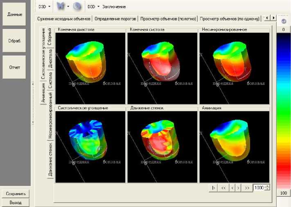Open Просмотр объемов (по одному) tab
The width and height of the screenshot is (291, 207).
[229, 19]
